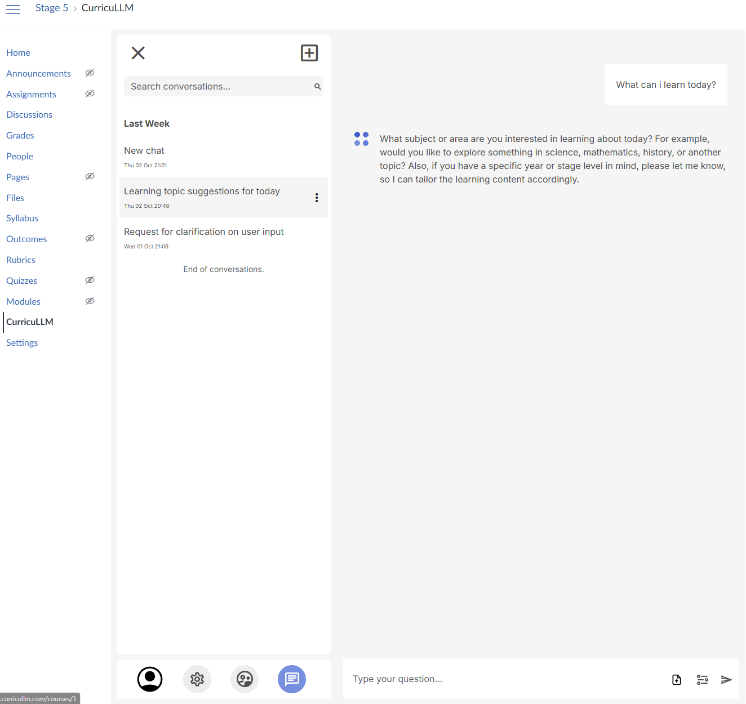Image resolution: width=746 pixels, height=704 pixels.
Task: Toggle visibility of Announcements
Action: tap(90, 73)
